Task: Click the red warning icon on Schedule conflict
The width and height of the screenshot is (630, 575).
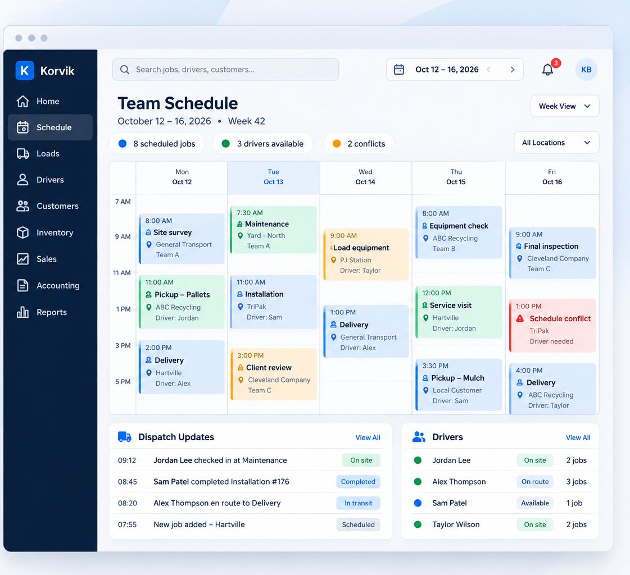Action: coord(520,318)
